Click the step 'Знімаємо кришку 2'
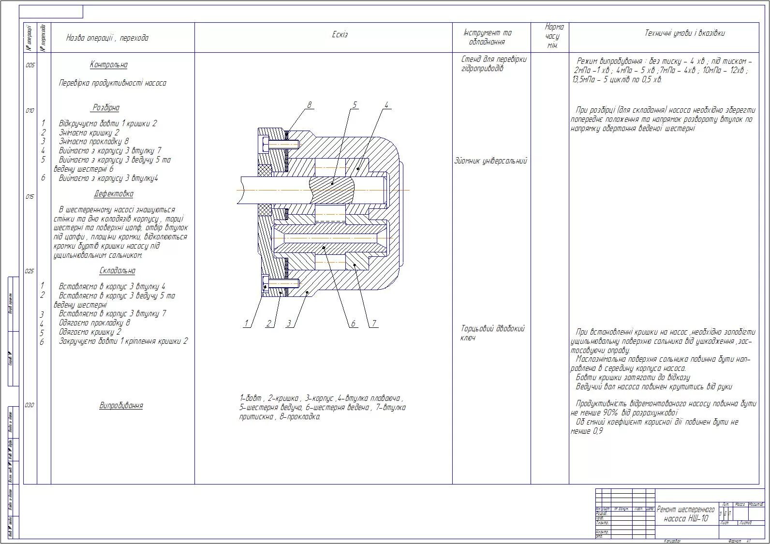This screenshot has height=544, width=770. (89, 132)
